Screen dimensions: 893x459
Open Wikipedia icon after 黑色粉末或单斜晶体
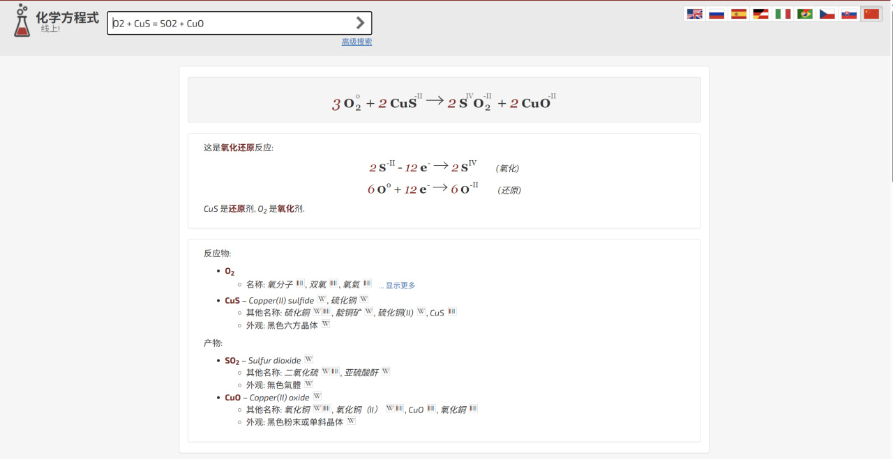352,421
